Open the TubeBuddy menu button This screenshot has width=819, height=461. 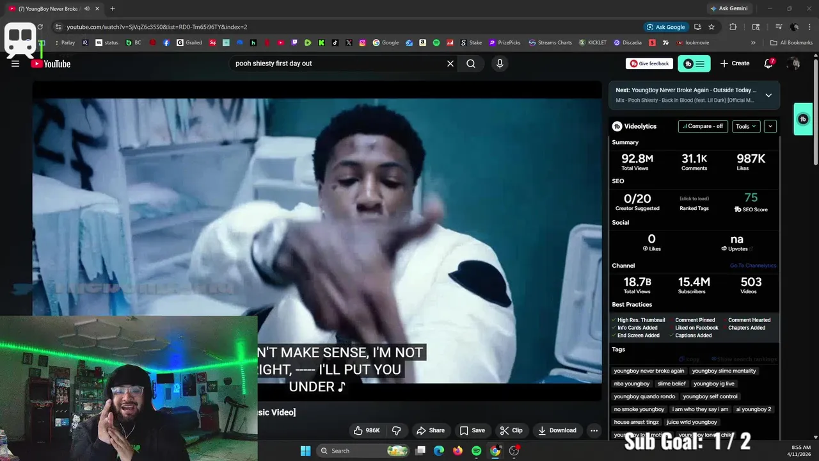point(694,63)
